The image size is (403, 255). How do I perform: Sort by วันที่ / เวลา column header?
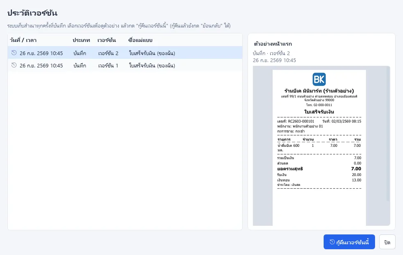pyautogui.click(x=23, y=40)
